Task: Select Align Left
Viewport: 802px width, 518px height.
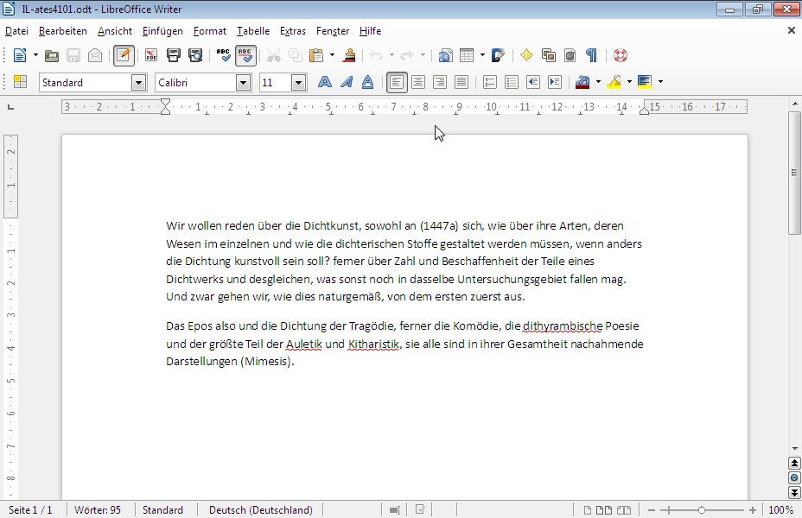Action: (397, 82)
